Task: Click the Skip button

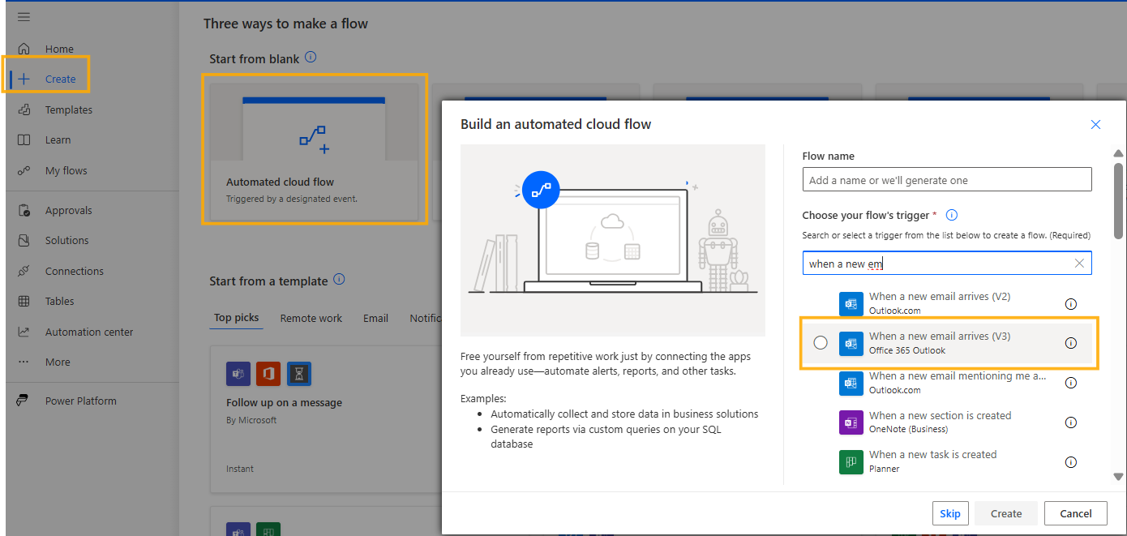Action: (x=950, y=513)
